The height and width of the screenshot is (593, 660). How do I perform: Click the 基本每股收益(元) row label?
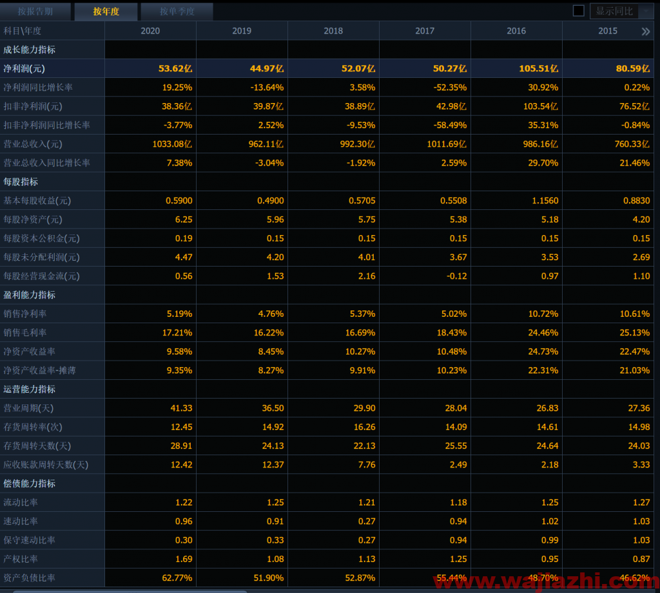click(37, 201)
